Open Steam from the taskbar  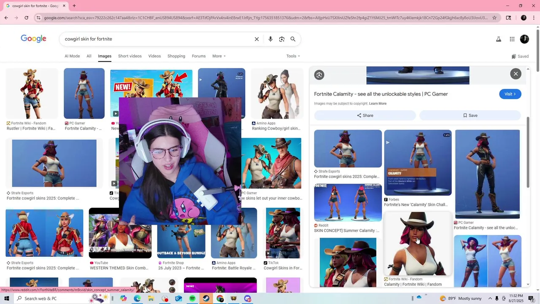pos(206,299)
